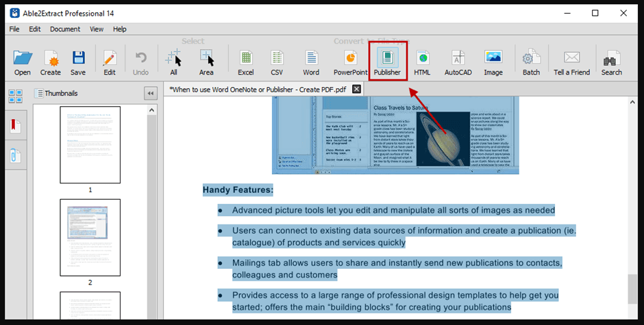Show the thumbnails grid panel icon
This screenshot has width=644, height=325.
tap(16, 96)
